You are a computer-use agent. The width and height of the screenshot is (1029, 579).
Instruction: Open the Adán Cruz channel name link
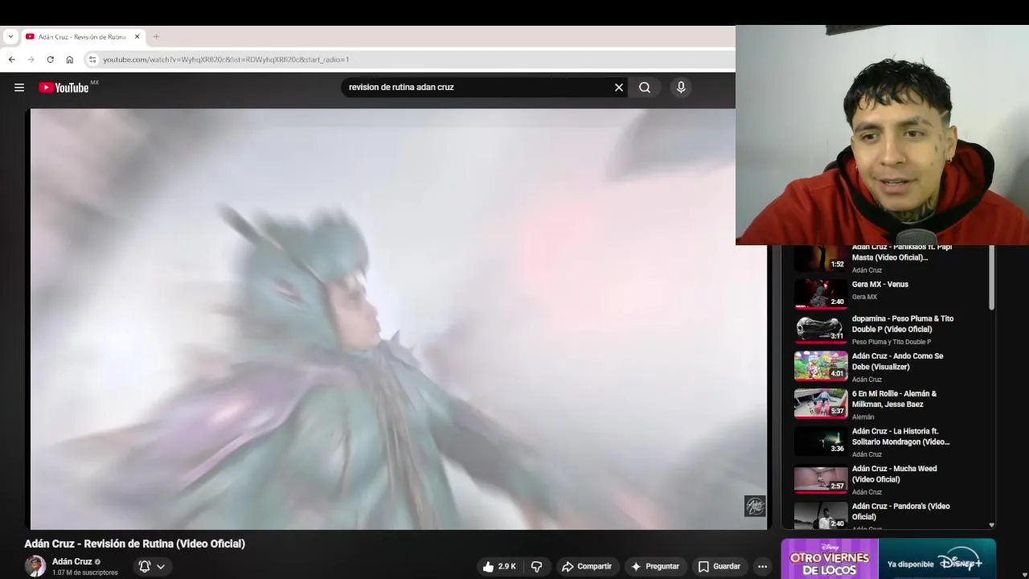tap(72, 562)
